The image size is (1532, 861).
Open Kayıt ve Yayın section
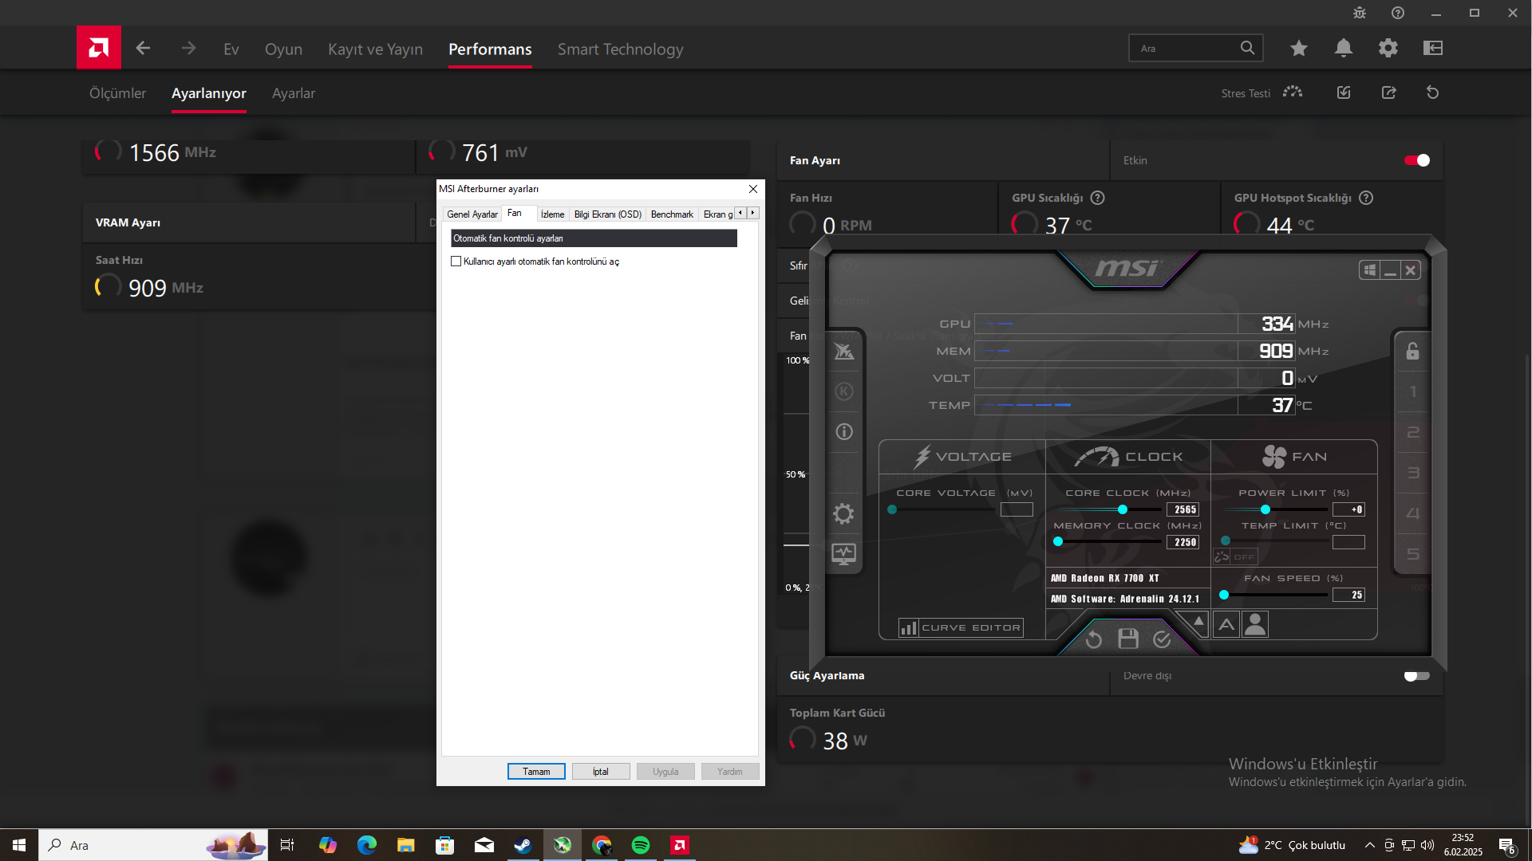pos(375,49)
